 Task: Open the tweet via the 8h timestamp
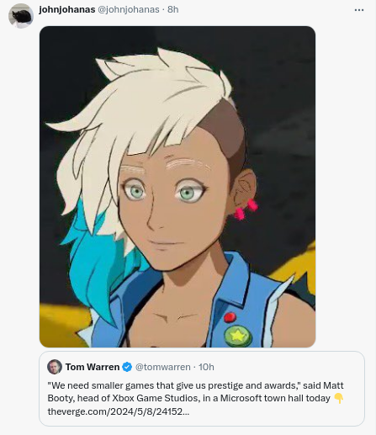172,9
